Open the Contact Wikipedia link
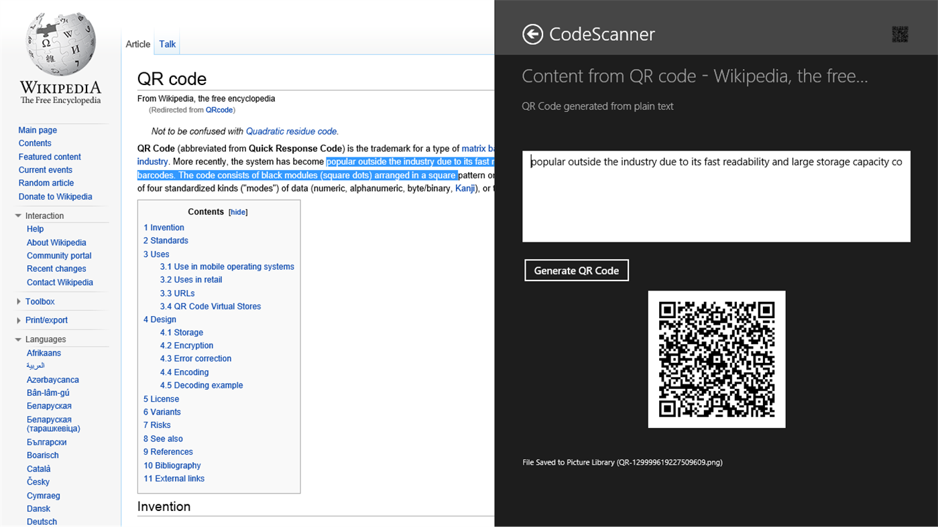938x527 pixels. [60, 282]
